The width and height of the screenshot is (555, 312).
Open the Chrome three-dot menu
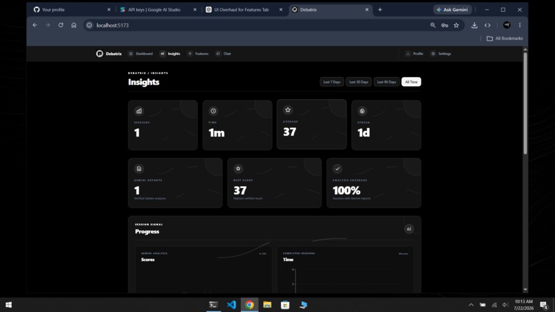[x=520, y=25]
